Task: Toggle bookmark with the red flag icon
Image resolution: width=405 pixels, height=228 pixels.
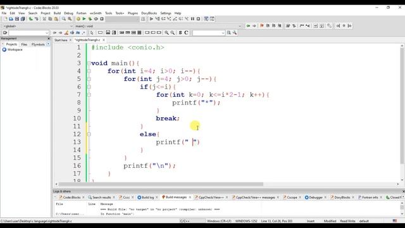Action: [262, 26]
